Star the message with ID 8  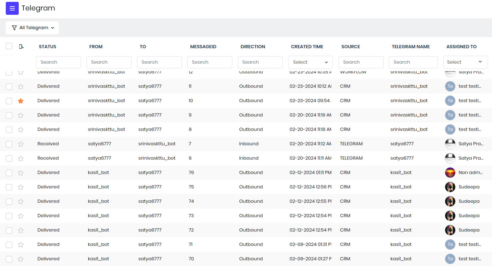pos(21,130)
